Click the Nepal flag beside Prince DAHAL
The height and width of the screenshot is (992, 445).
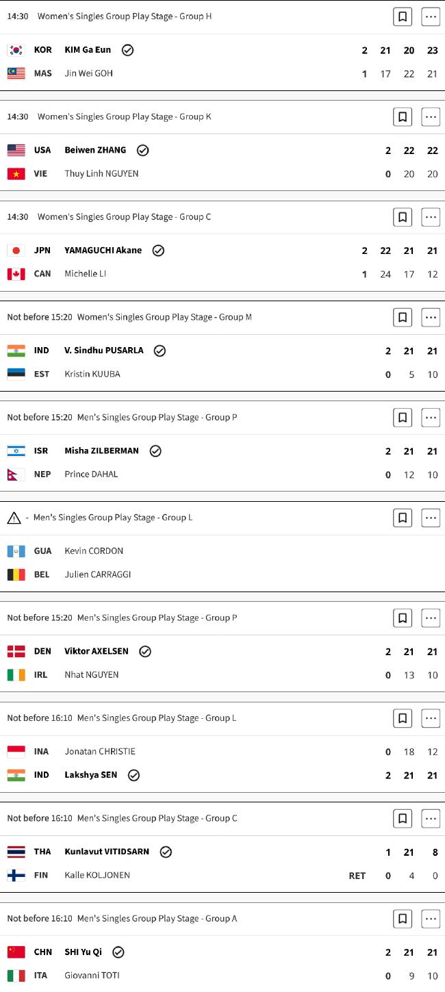pyautogui.click(x=16, y=474)
